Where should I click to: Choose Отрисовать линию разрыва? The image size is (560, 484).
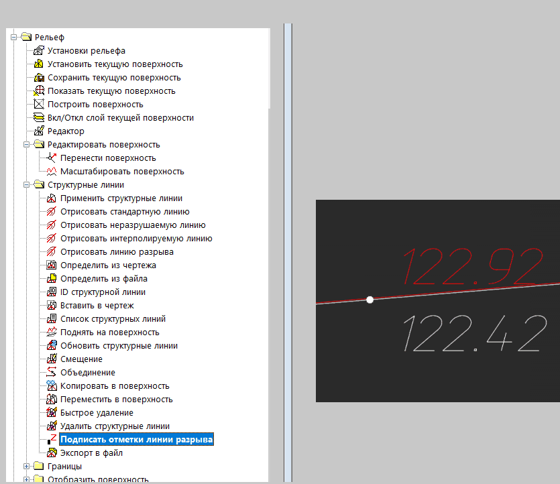(117, 252)
